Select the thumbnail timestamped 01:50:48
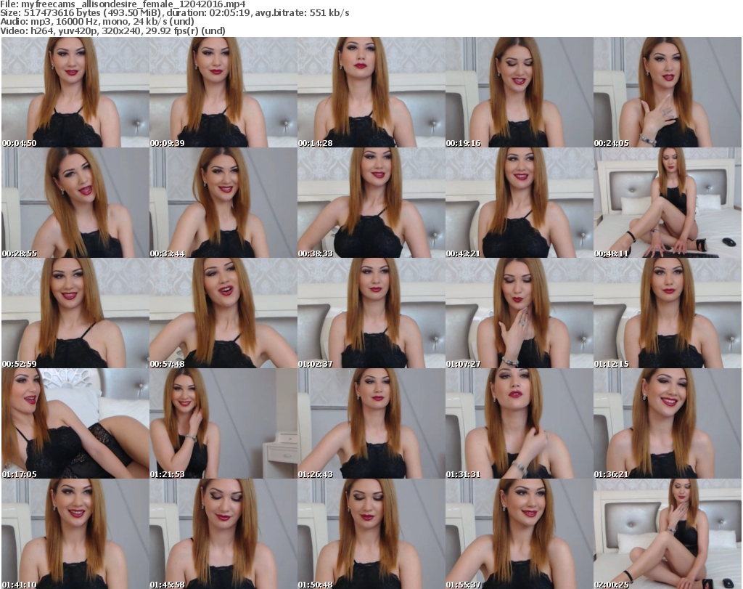Viewport: 743px width, 589px height. point(371,534)
